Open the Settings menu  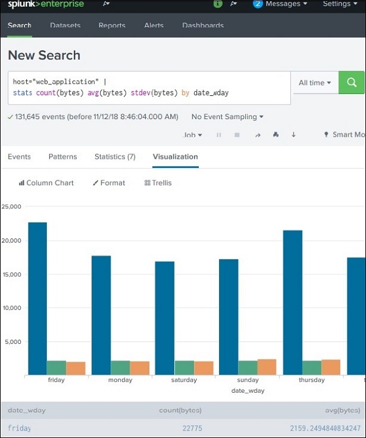[339, 4]
